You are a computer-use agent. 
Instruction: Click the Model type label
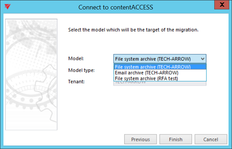pyautogui.click(x=81, y=70)
